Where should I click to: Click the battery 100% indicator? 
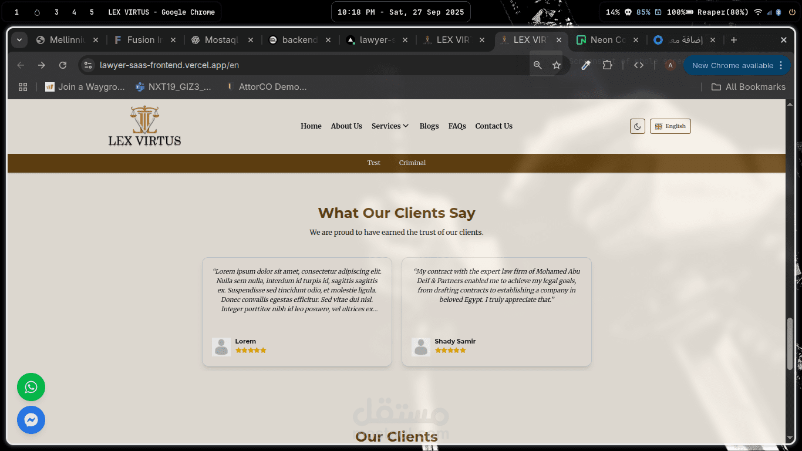click(x=680, y=12)
